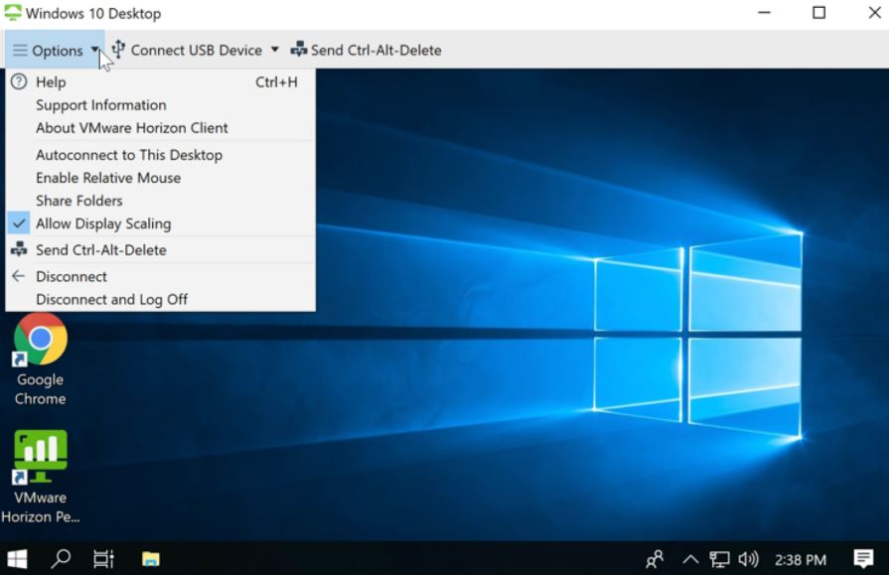The image size is (889, 575).
Task: Open the Windows Start menu
Action: [17, 559]
